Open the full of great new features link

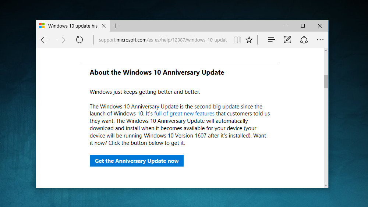coord(184,114)
